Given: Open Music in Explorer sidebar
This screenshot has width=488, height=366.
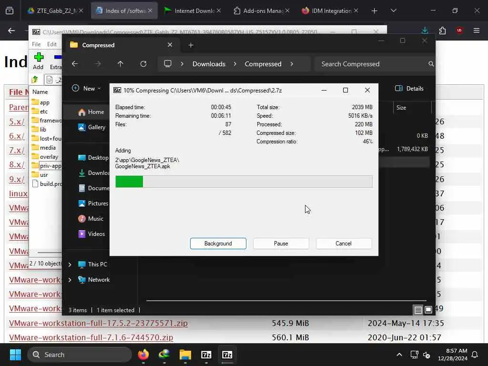Looking at the screenshot, I should (x=91, y=218).
